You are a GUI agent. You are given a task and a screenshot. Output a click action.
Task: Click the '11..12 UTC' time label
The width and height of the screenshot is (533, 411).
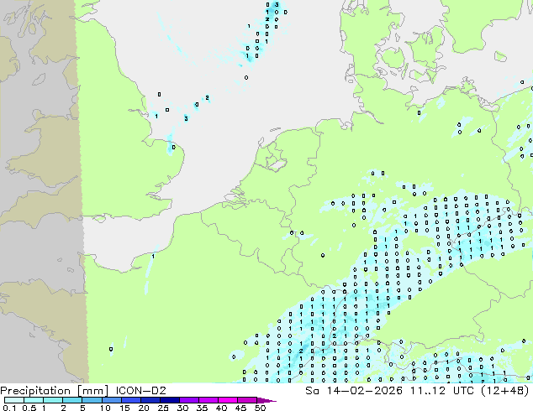(441, 391)
